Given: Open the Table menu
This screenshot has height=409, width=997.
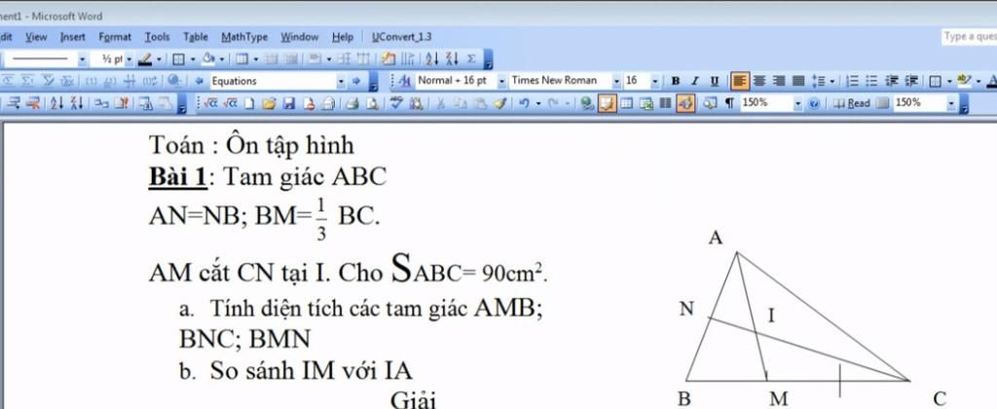Looking at the screenshot, I should click(196, 37).
